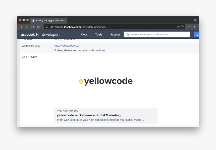The image size is (216, 150).
Task: Click the send arrow icon in the address bar
Action: point(178,27)
